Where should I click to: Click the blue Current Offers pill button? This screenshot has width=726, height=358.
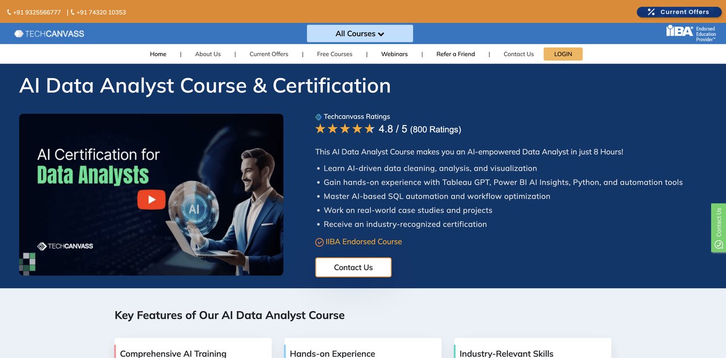(678, 12)
